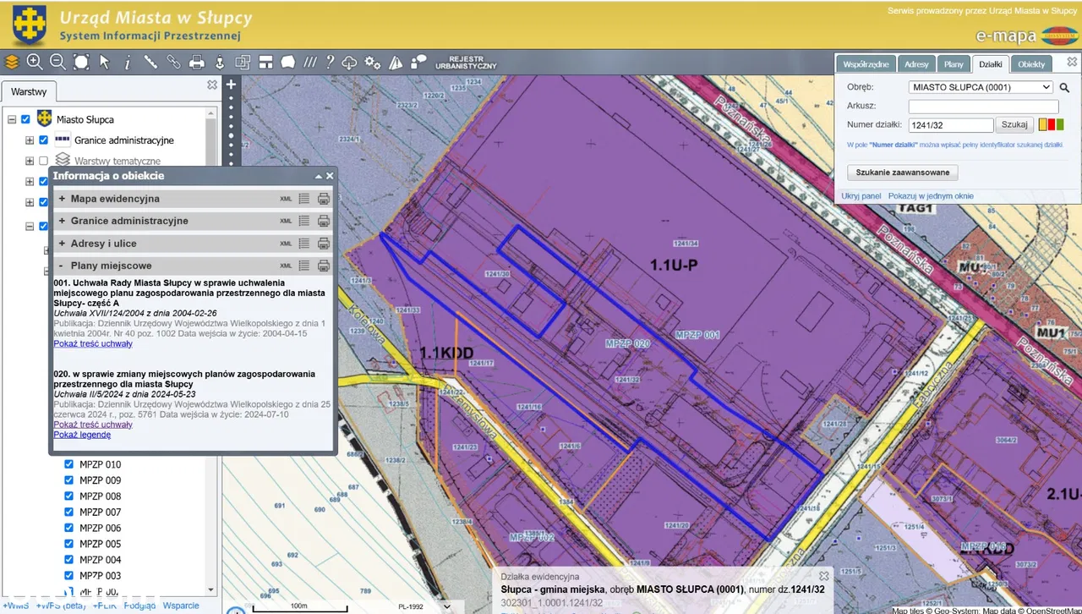Toggle the MPZP 010 layer checkbox
Screen dimensions: 1082x614
point(69,464)
